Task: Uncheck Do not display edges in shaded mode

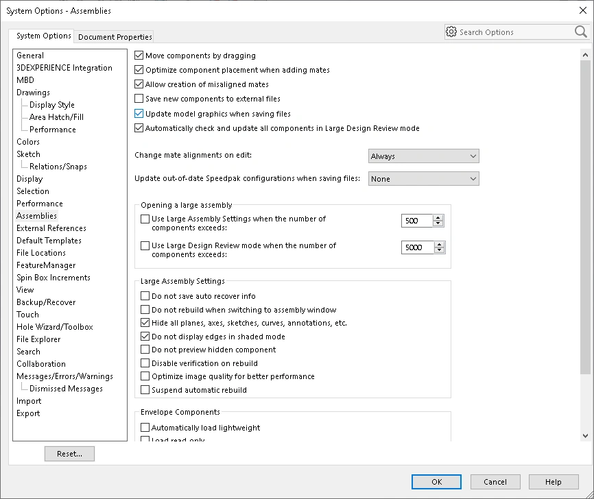Action: click(x=145, y=337)
